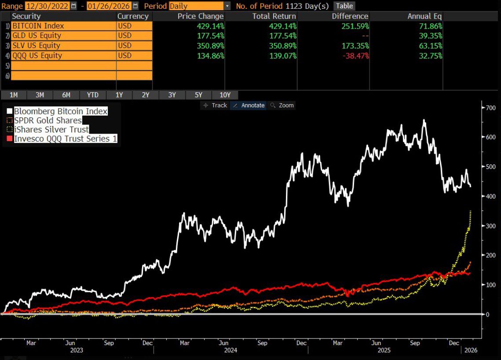The height and width of the screenshot is (360, 501).
Task: Activate the Annotate pencil tool
Action: tap(248, 105)
